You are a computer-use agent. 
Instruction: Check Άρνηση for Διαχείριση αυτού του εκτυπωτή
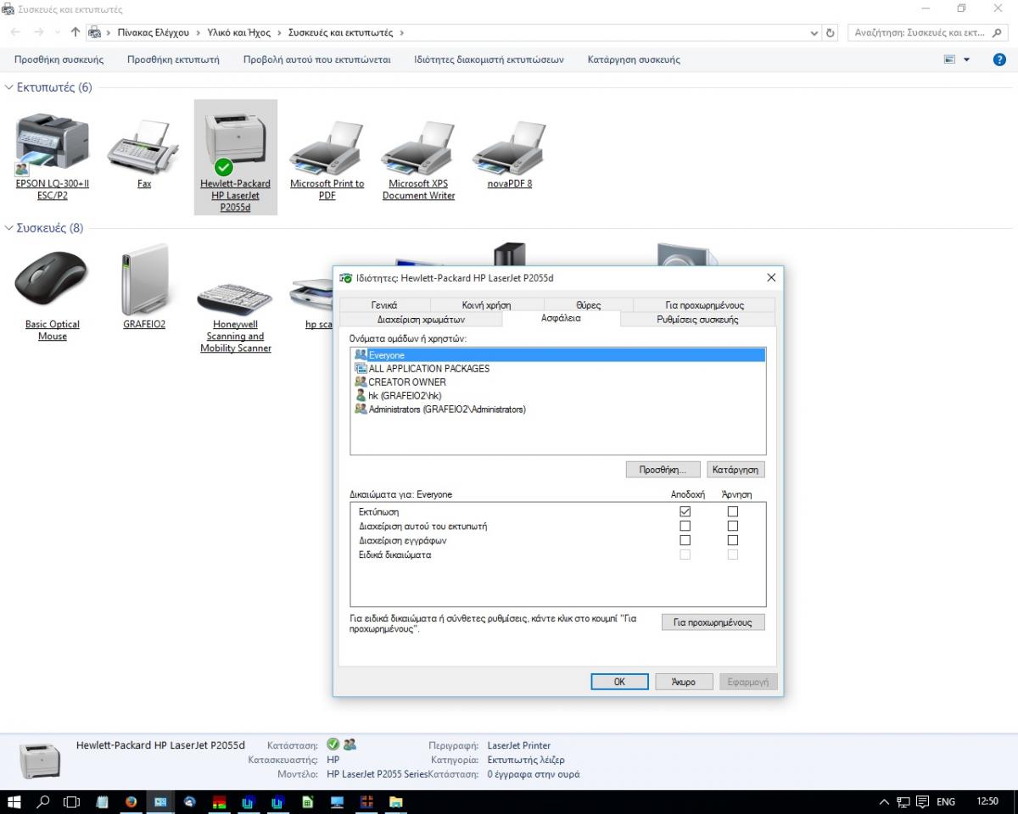click(732, 526)
